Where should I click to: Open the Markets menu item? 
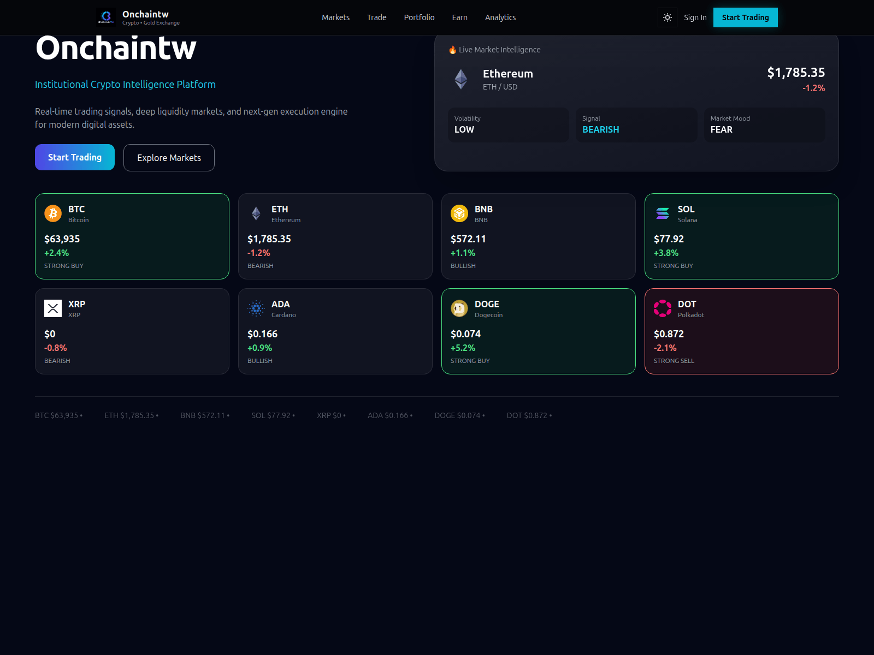coord(335,17)
